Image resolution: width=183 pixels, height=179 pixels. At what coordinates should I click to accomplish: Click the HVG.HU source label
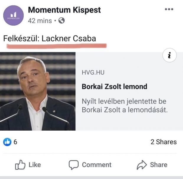coord(93,73)
